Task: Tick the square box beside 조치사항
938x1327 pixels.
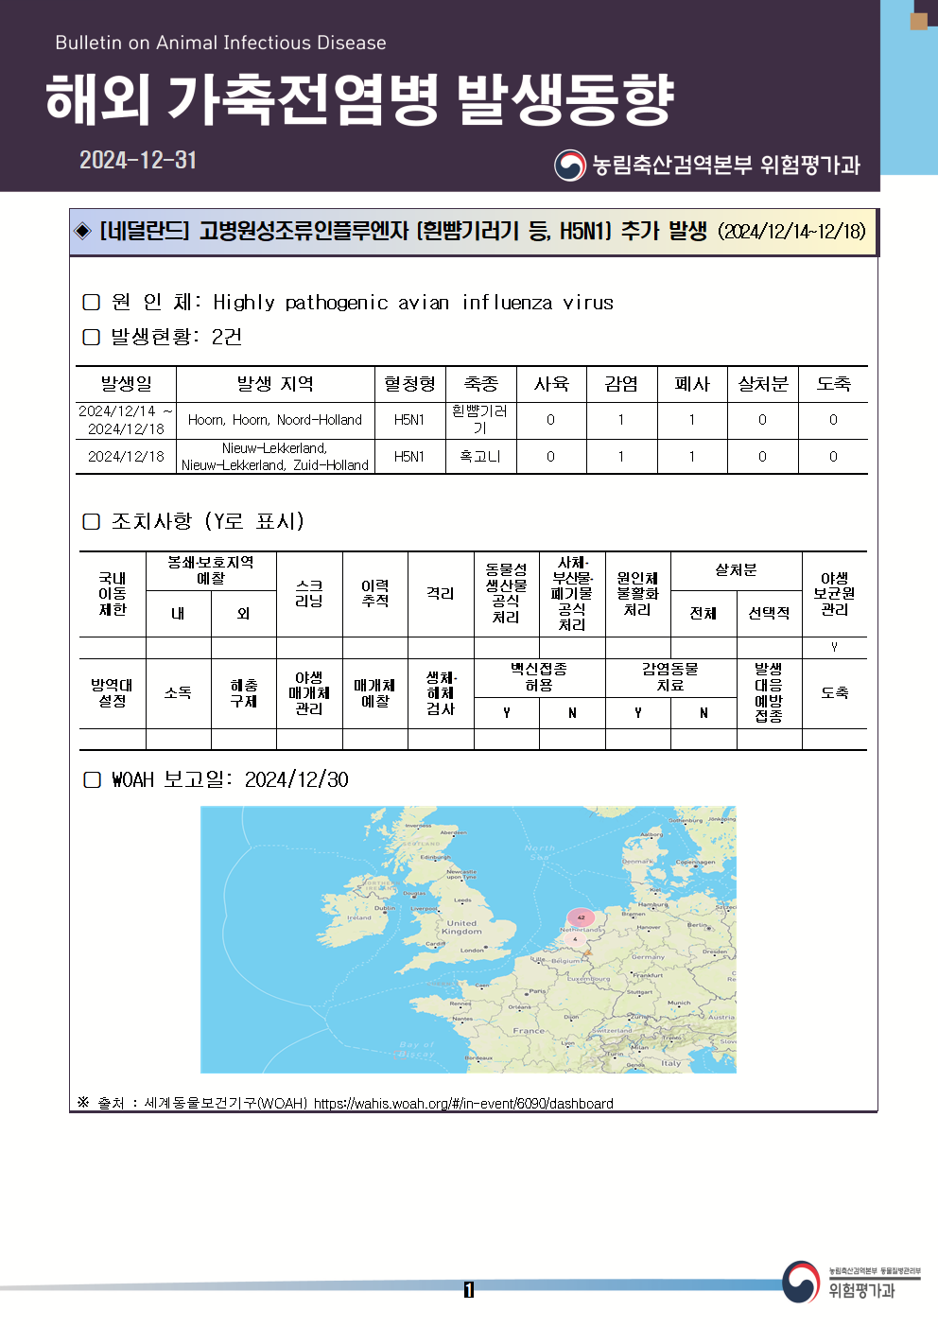Action: coord(92,521)
